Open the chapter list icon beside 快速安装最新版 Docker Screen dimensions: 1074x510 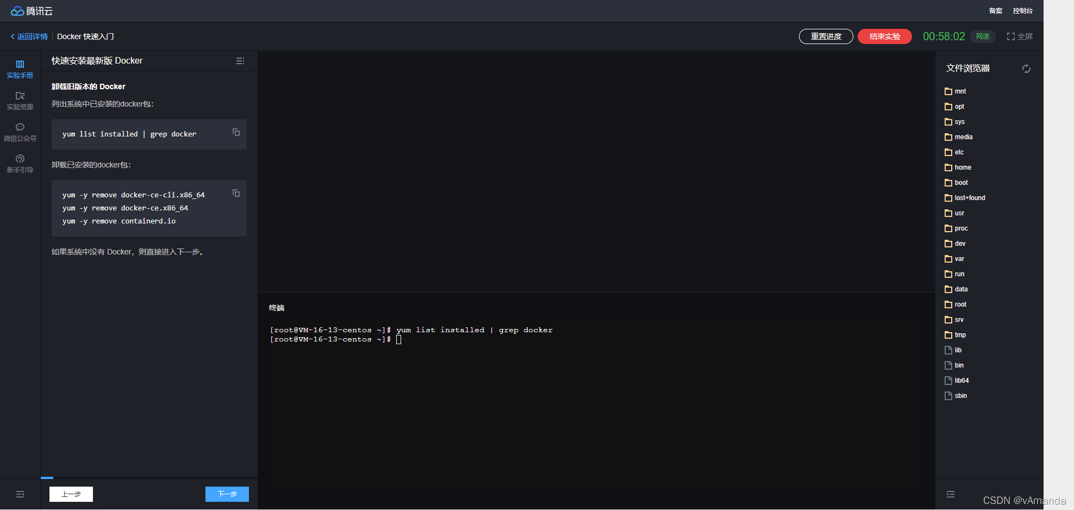[240, 61]
